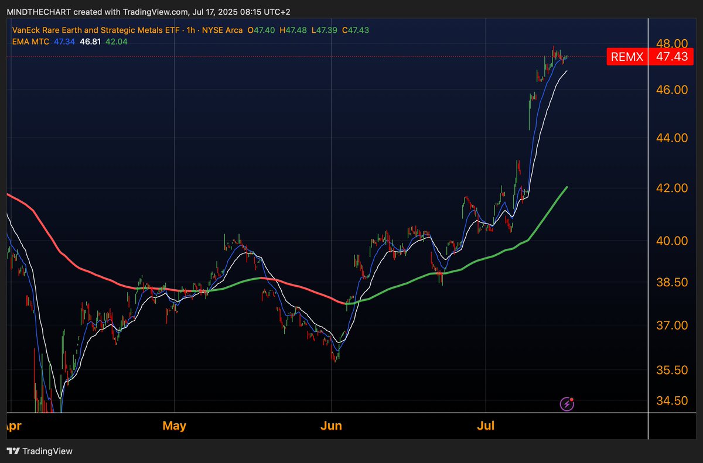Click the red 47.43 current price tag
Screen dimensions: 703x463
[x=671, y=57]
